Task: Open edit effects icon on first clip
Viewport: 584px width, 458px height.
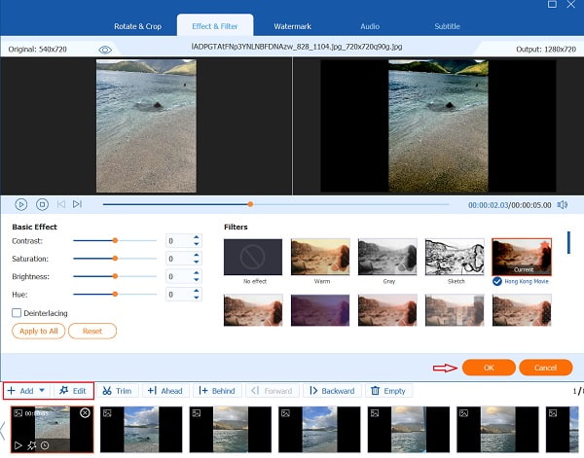Action: (32, 445)
